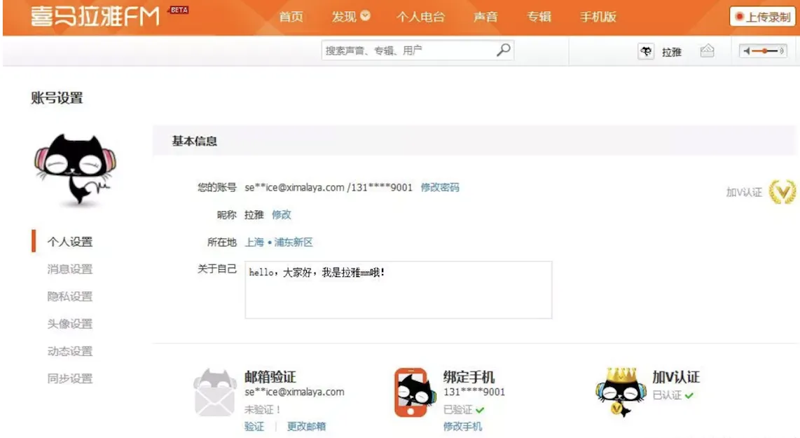800x438 pixels.
Task: Click the 修改密码 link
Action: pyautogui.click(x=440, y=187)
